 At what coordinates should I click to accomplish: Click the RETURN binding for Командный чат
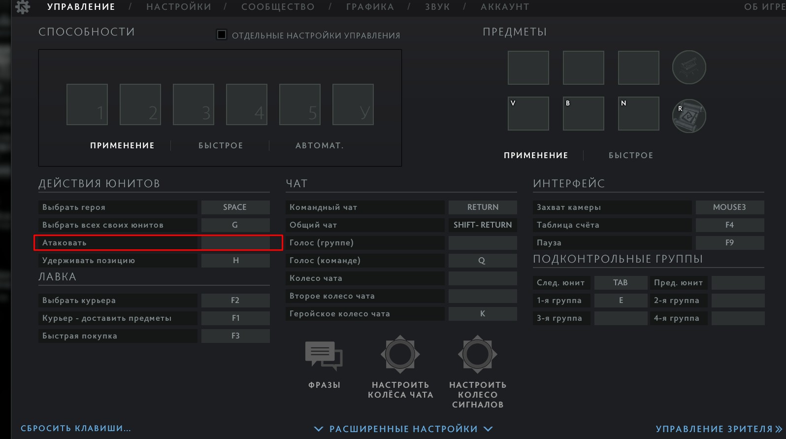(x=483, y=207)
